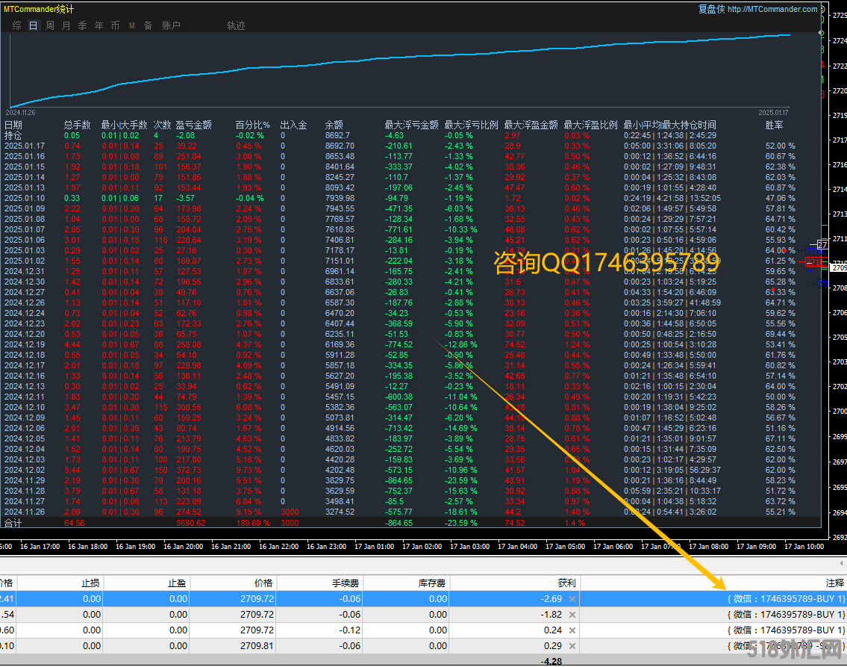
Task: Select the order row with commission -0.12
Action: (x=424, y=630)
